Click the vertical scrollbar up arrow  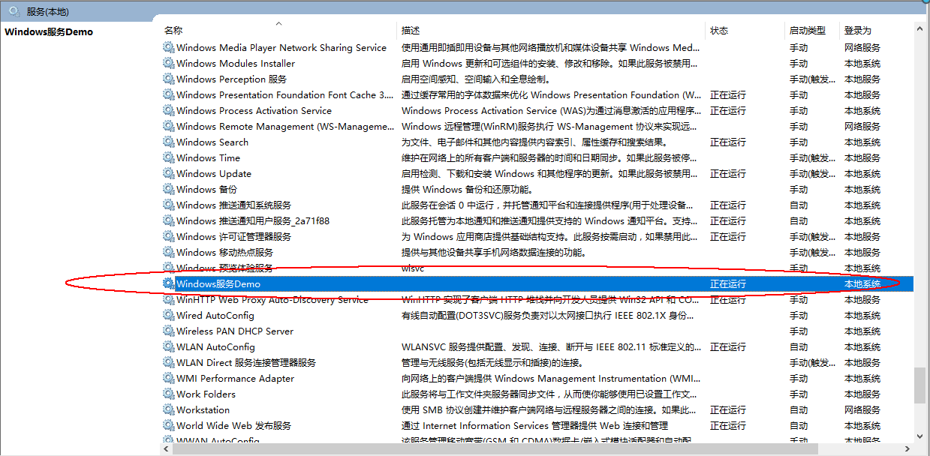[x=919, y=28]
